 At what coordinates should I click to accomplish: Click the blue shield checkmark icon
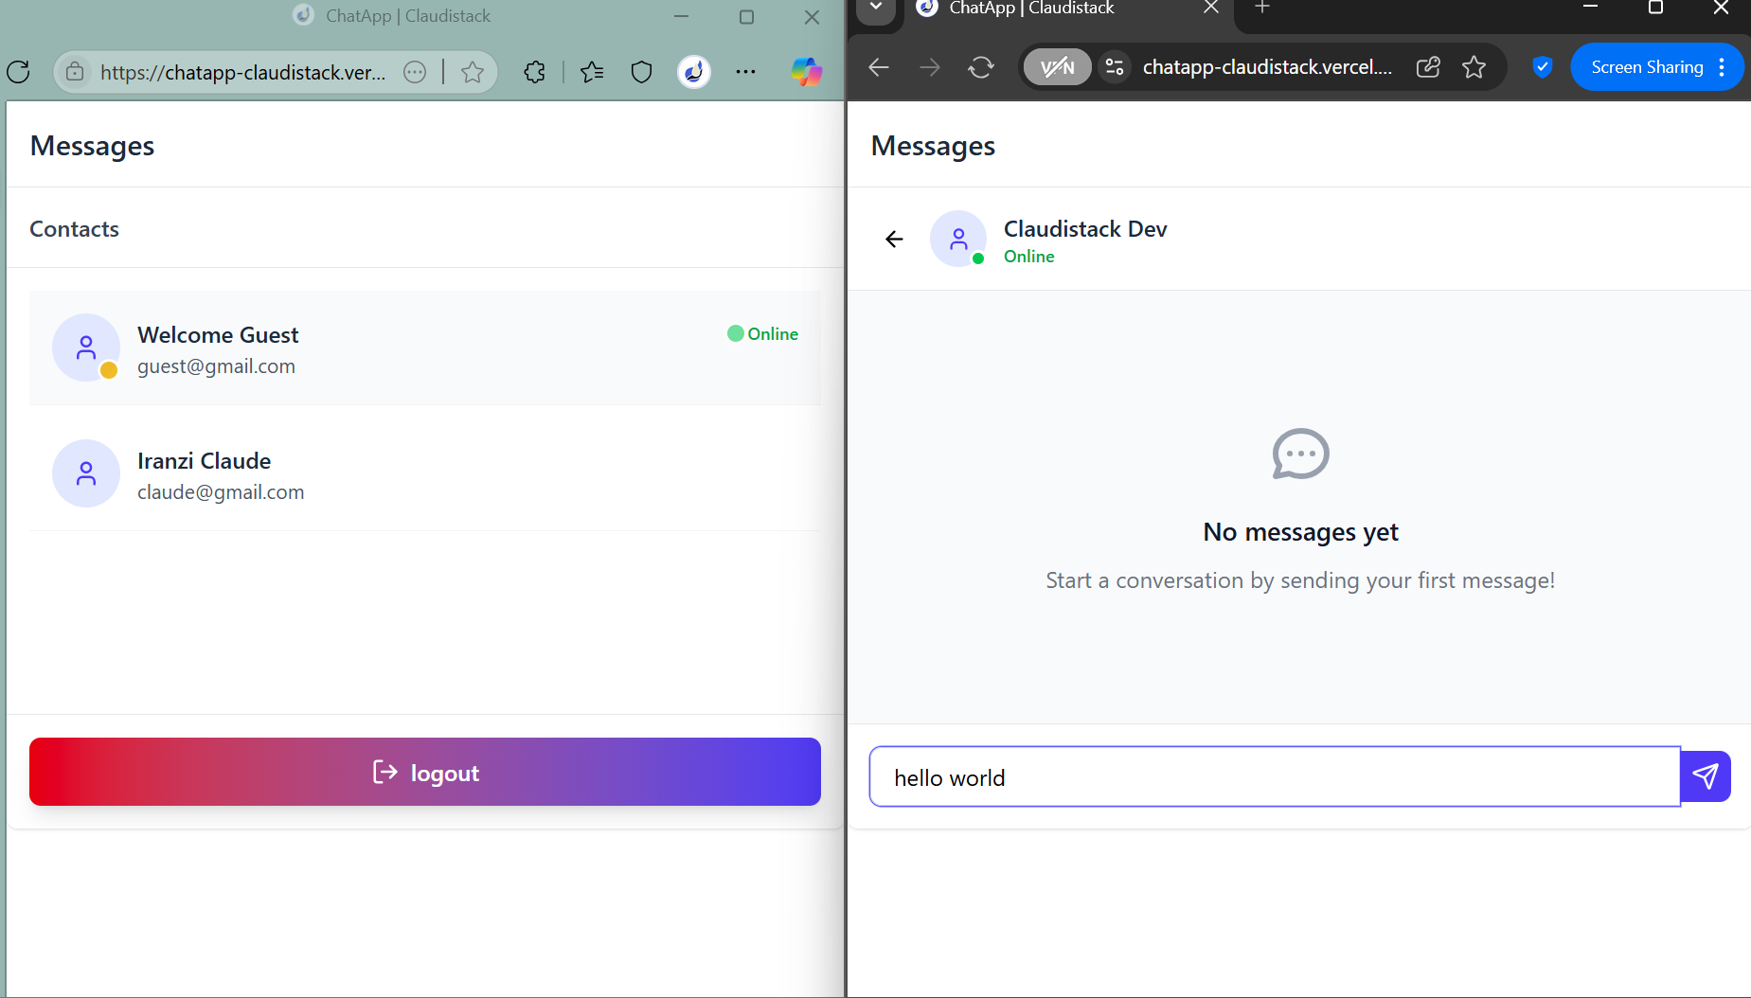tap(1542, 67)
